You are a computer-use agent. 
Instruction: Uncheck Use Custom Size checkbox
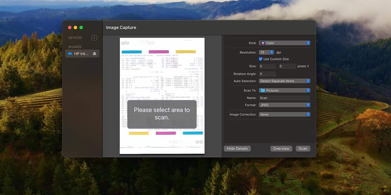click(260, 59)
